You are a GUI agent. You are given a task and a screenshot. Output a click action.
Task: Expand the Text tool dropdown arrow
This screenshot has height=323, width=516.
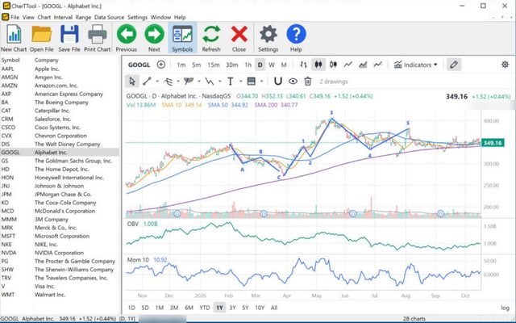(240, 82)
